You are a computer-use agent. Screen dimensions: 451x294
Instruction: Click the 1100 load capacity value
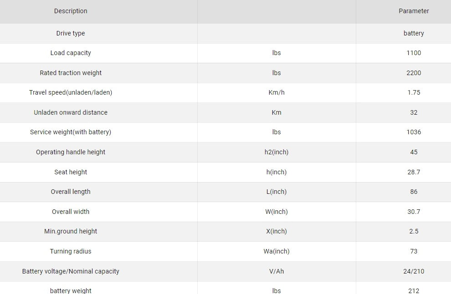click(x=414, y=53)
